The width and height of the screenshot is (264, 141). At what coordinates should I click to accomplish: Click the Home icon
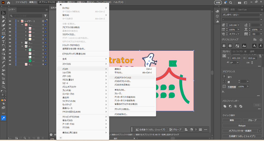pos(9,2)
